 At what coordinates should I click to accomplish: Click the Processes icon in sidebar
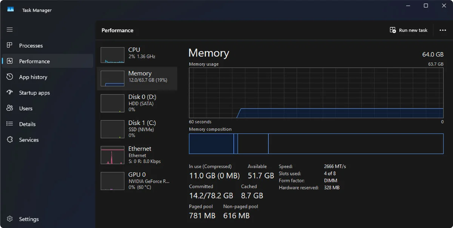(10, 46)
